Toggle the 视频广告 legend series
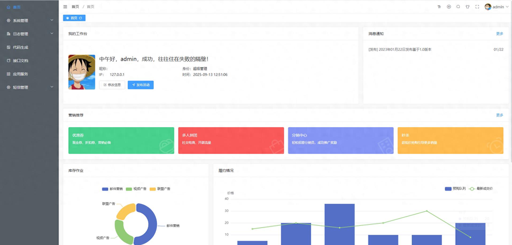This screenshot has width=512, height=245. click(x=136, y=189)
